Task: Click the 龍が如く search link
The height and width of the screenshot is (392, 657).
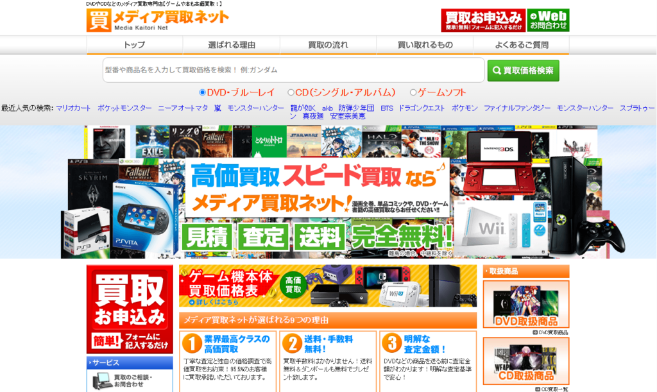Action: 303,108
